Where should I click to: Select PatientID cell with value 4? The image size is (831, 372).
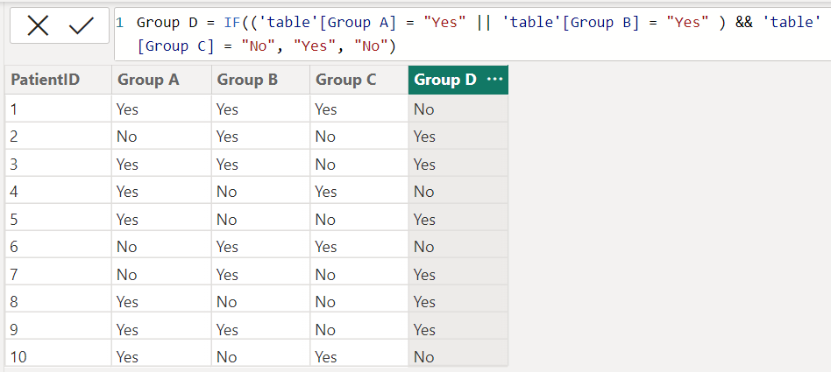click(59, 192)
